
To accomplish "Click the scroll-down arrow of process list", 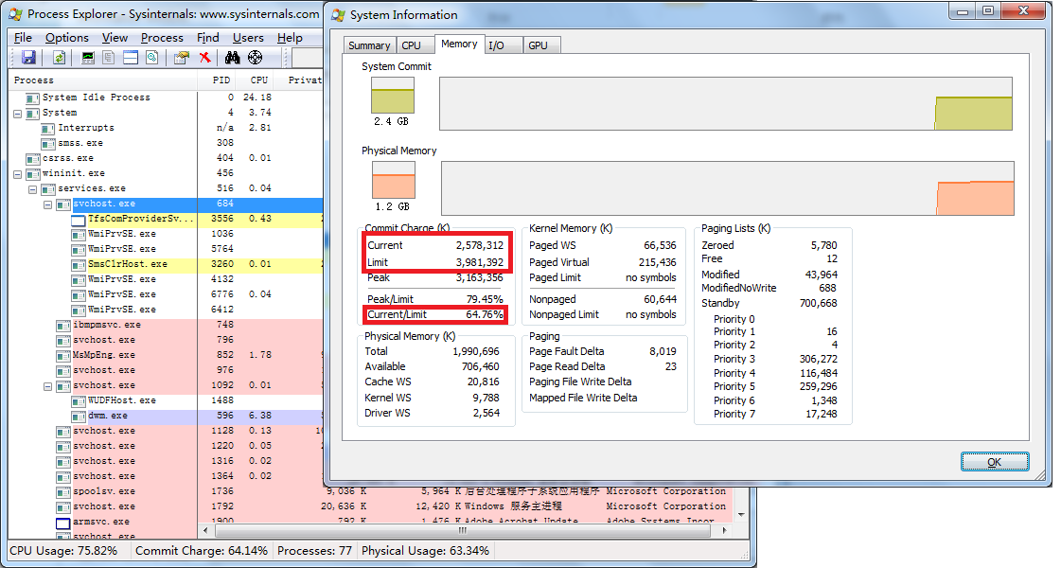I will pyautogui.click(x=741, y=515).
